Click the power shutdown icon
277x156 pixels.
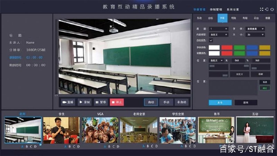pos(272,9)
